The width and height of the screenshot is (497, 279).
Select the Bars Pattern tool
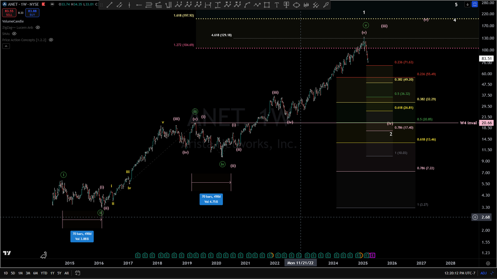click(306, 5)
